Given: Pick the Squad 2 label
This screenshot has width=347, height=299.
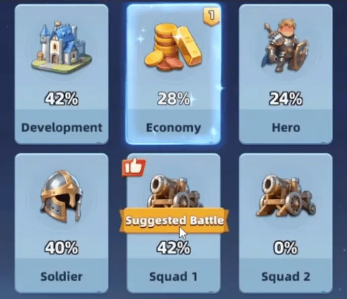Looking at the screenshot, I should (x=286, y=277).
